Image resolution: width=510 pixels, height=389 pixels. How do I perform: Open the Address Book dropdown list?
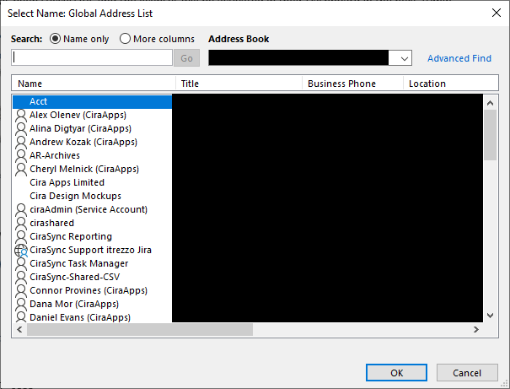(x=404, y=58)
